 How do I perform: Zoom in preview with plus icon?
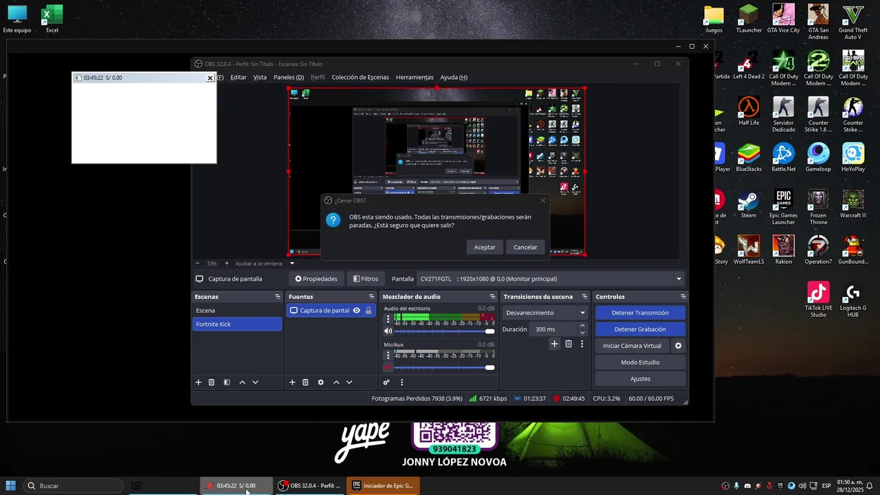point(227,263)
